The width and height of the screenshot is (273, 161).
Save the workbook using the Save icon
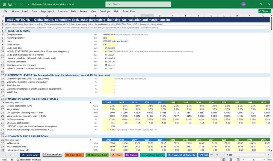(10, 4)
